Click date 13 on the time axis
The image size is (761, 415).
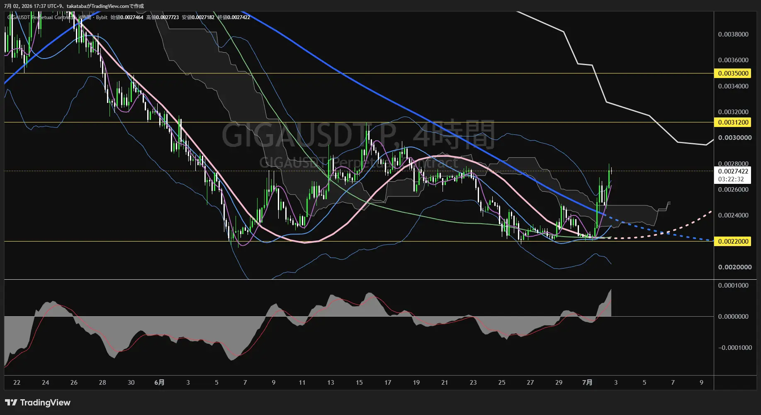(x=331, y=383)
